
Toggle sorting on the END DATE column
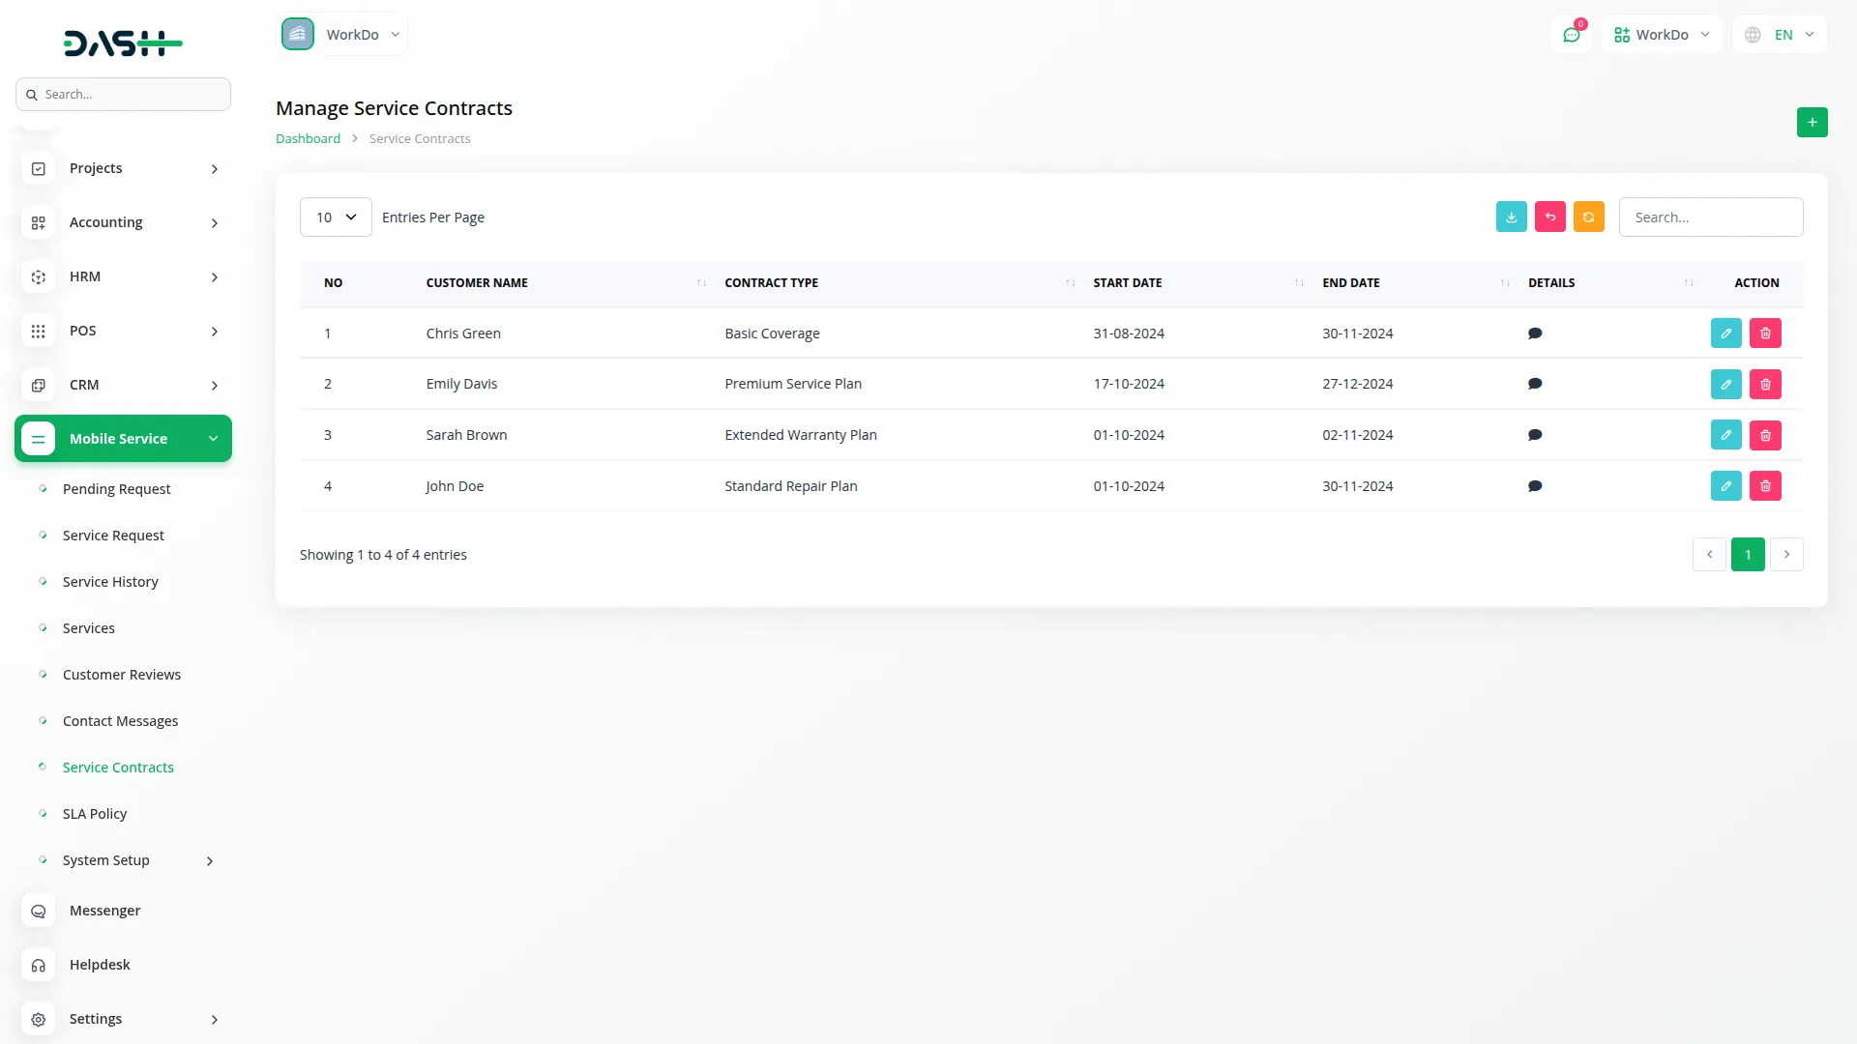(1503, 283)
